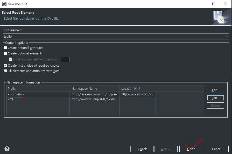Click the Eclipse icon in the title bar

click(x=4, y=4)
